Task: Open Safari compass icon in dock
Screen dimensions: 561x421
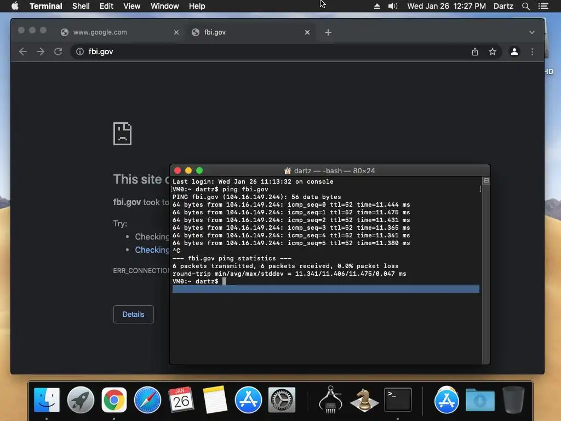Action: tap(147, 400)
